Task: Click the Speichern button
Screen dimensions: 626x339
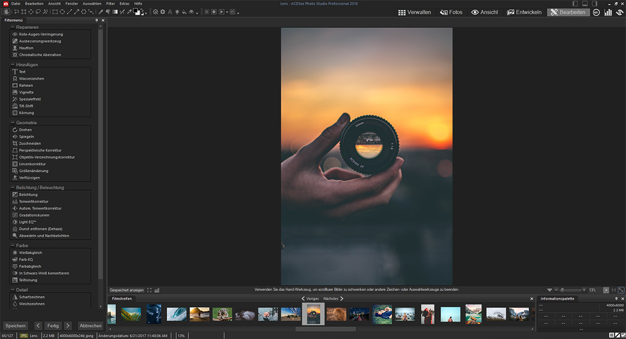Action: pyautogui.click(x=15, y=325)
